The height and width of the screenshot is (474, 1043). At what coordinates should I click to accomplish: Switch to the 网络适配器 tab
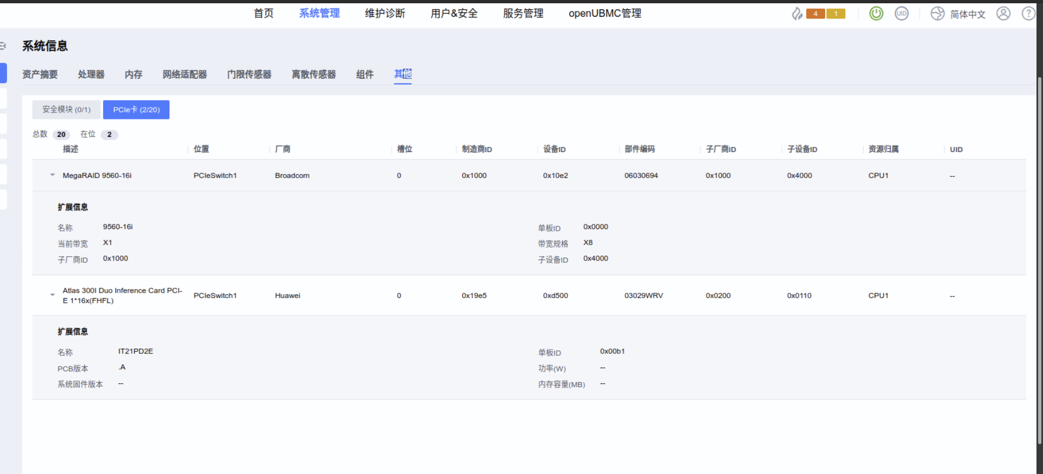[185, 74]
